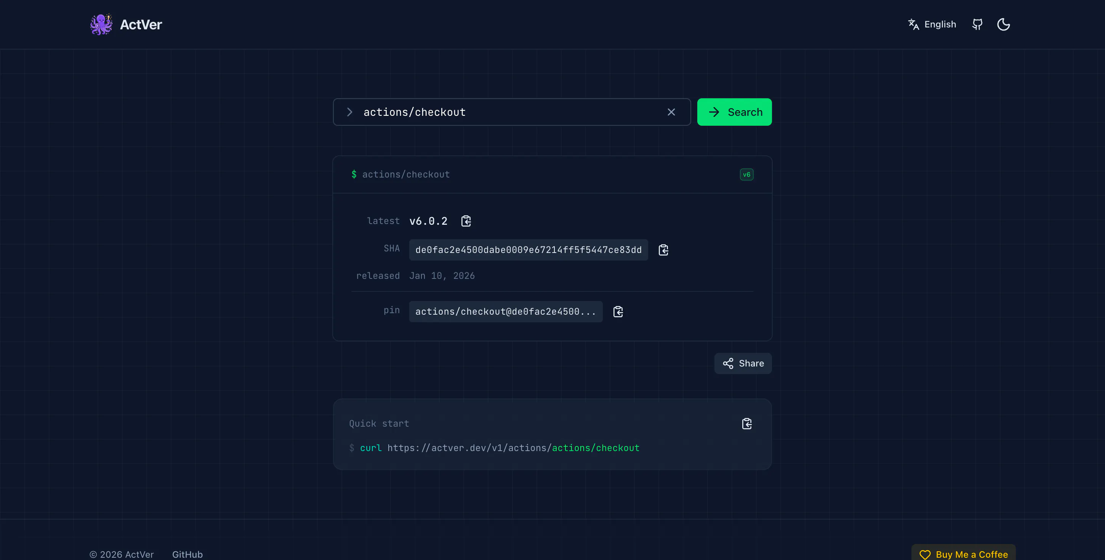The width and height of the screenshot is (1105, 560).
Task: Open the GitHub icon in the header
Action: [977, 24]
